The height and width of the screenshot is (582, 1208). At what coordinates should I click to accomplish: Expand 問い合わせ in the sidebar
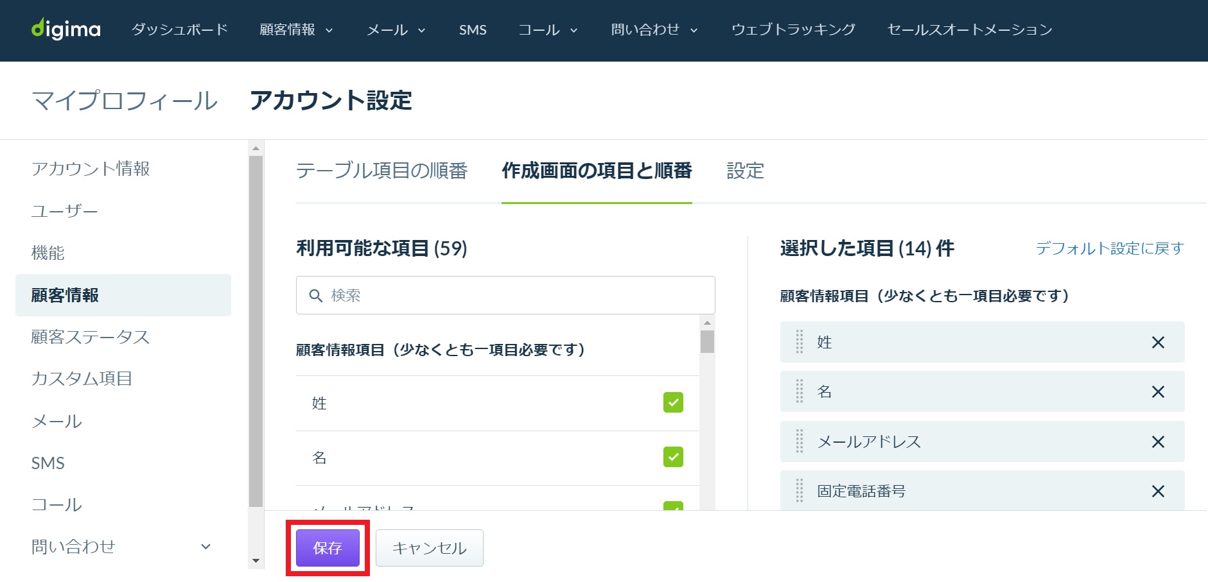(206, 547)
